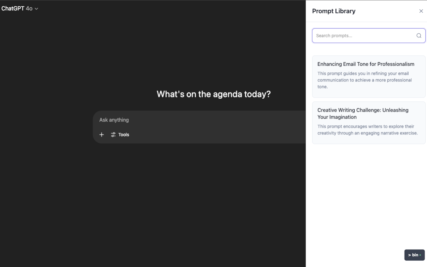The width and height of the screenshot is (427, 267).
Task: Select Enhancing Email Tone for Professionalism prompt
Action: tap(366, 64)
